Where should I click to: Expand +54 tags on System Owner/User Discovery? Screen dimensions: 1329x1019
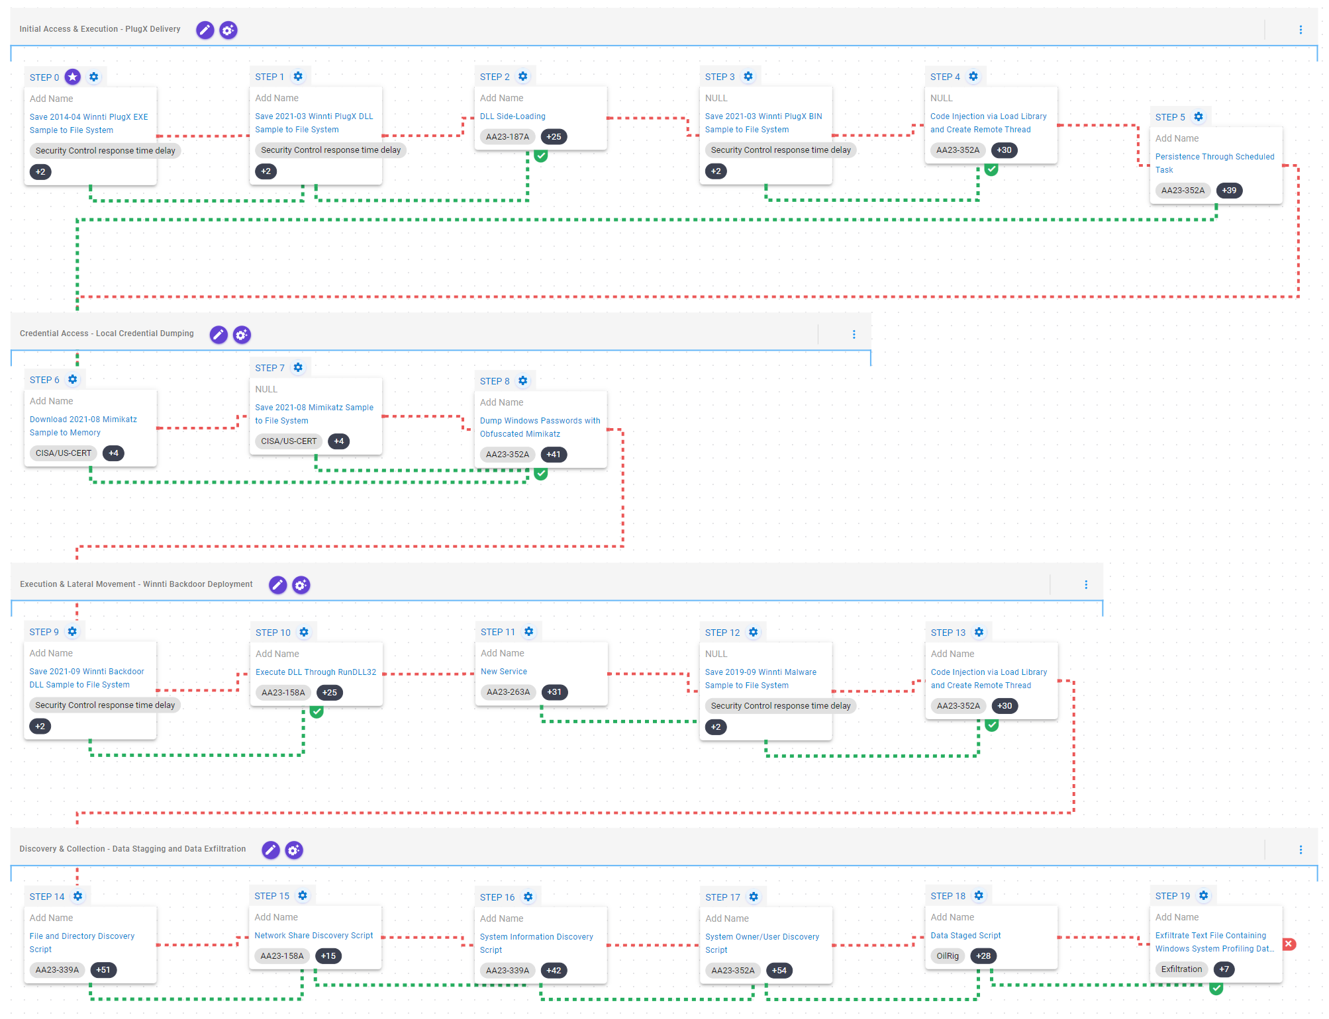coord(779,971)
